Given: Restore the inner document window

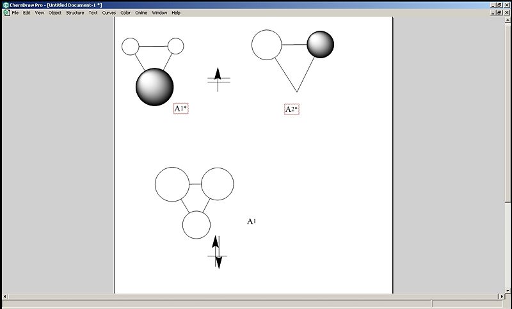Looking at the screenshot, I should 499,13.
